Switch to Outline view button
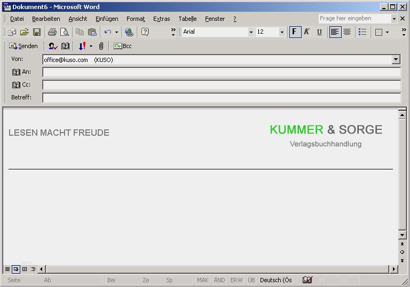 33,269
